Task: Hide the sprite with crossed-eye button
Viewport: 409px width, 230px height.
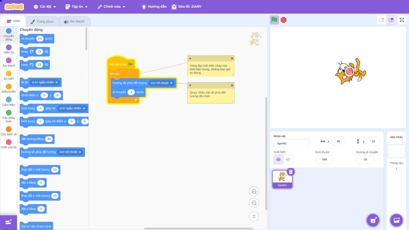Action: [288, 160]
